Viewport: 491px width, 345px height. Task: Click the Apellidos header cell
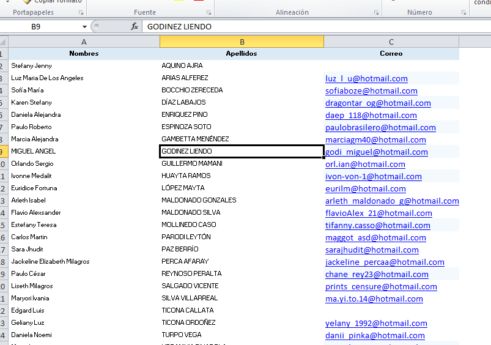click(242, 54)
